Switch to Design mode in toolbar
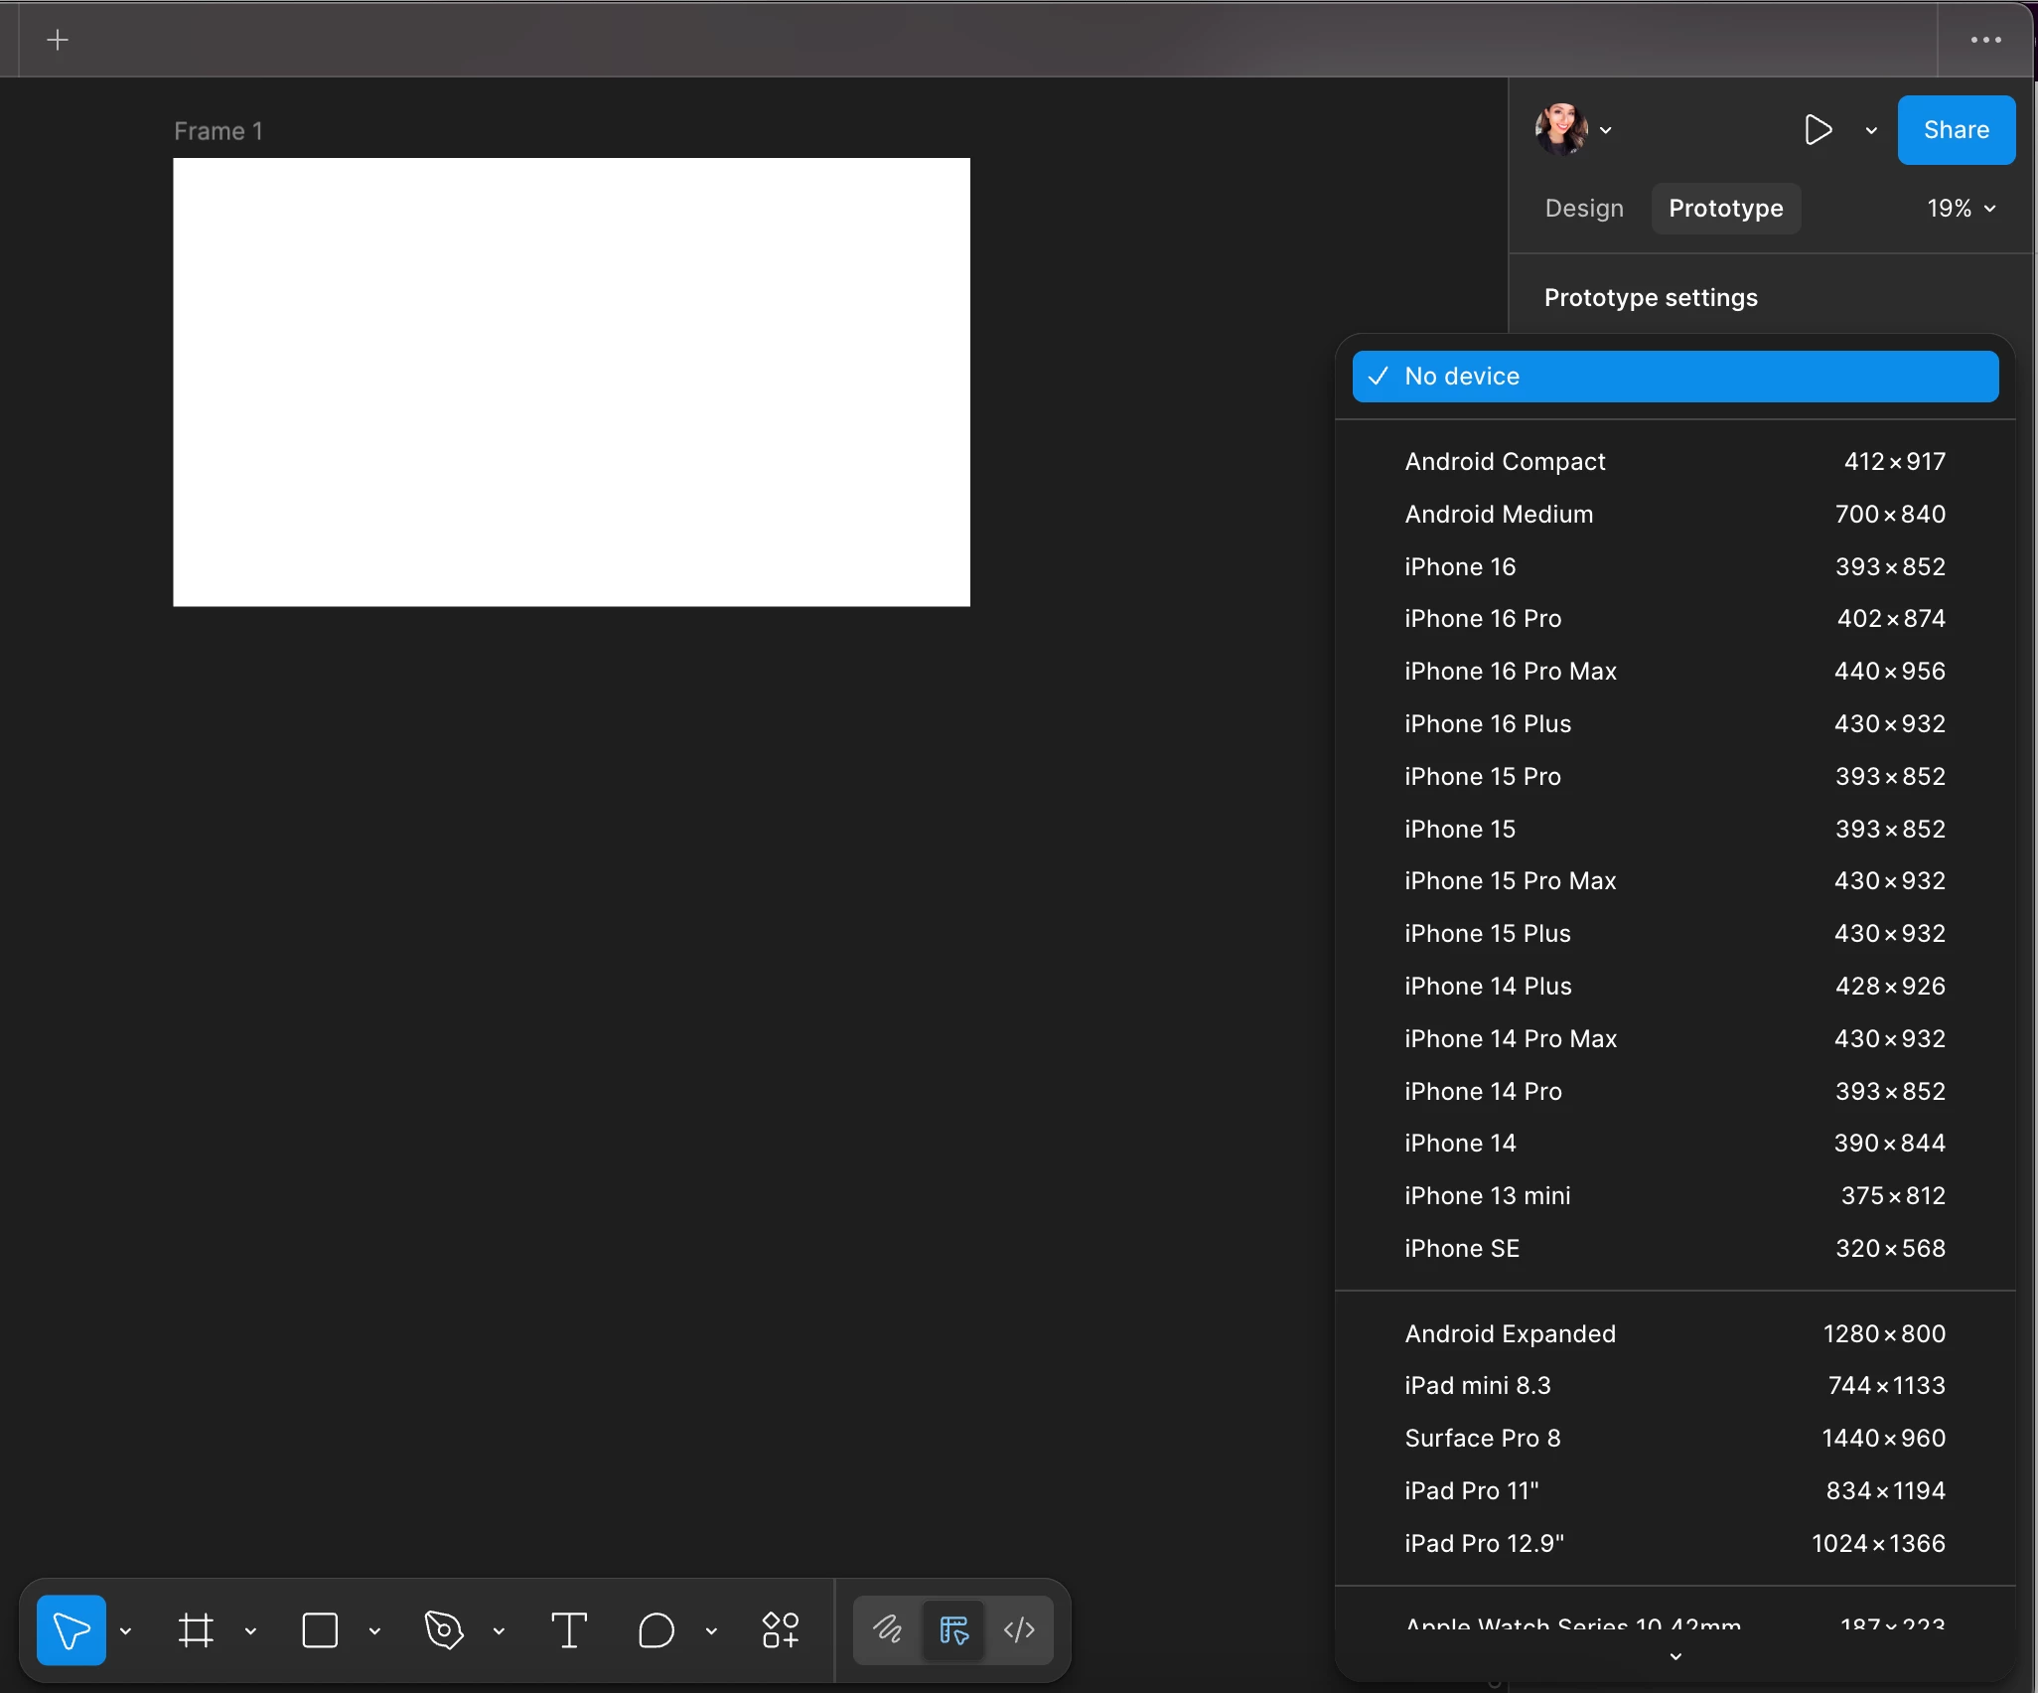 click(953, 1630)
